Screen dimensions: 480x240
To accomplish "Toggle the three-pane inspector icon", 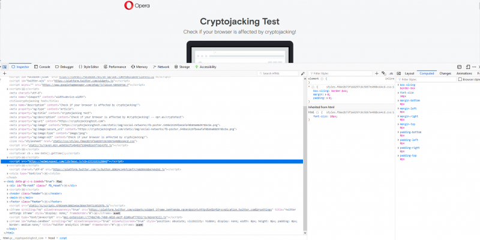I will tap(398, 73).
